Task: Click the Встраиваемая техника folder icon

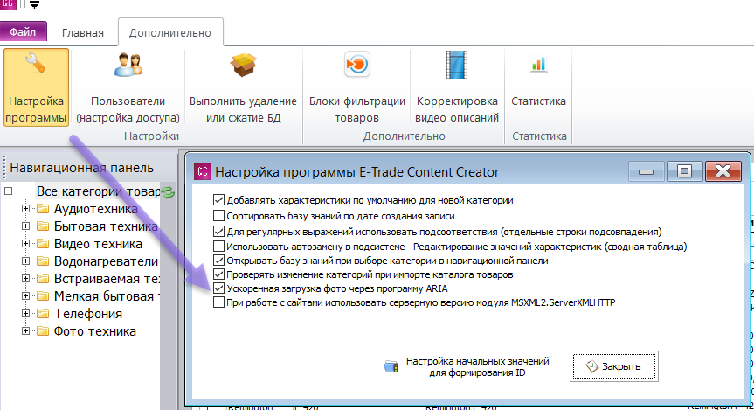Action: [x=44, y=279]
